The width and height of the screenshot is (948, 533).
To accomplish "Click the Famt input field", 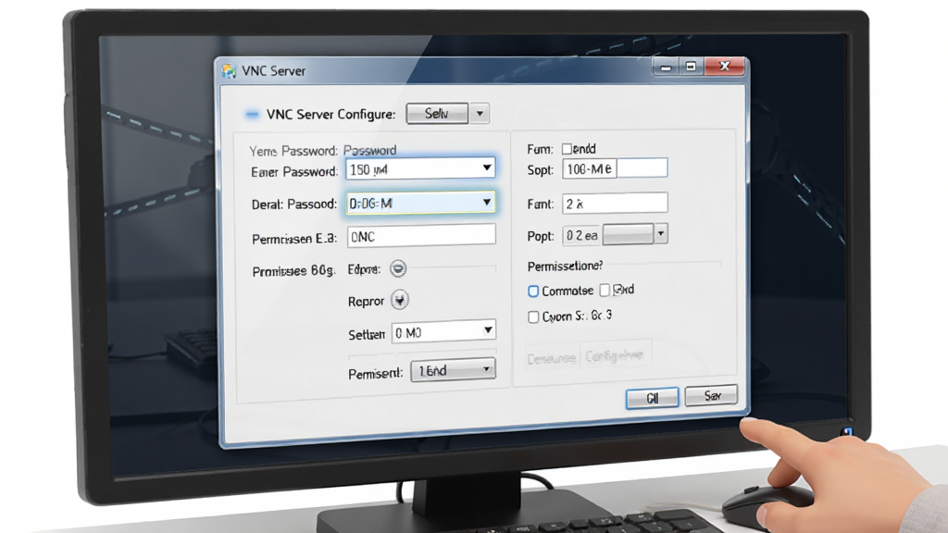I will (615, 203).
